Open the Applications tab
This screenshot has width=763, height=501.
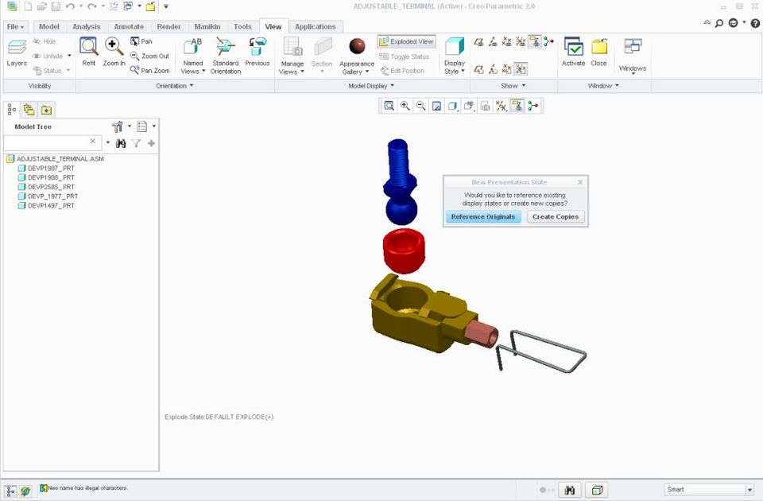(x=316, y=26)
